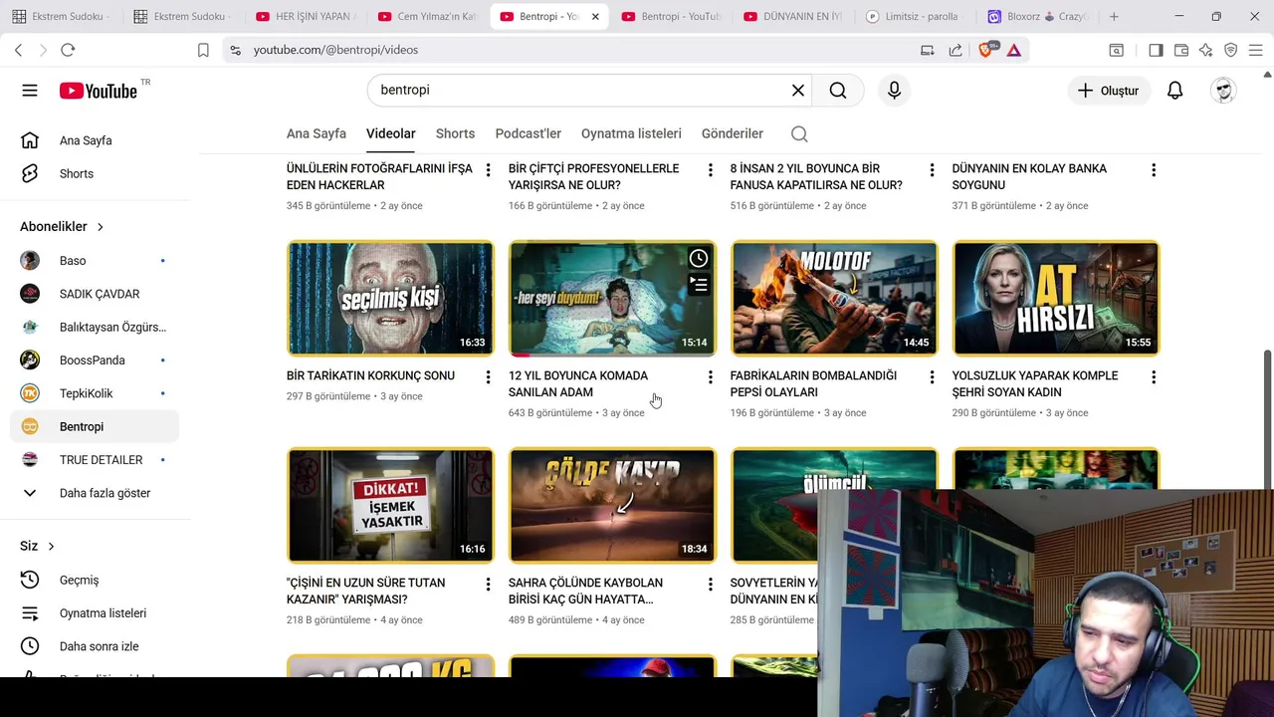Go to YouTube home via logo
This screenshot has height=717, width=1274.
[x=98, y=91]
